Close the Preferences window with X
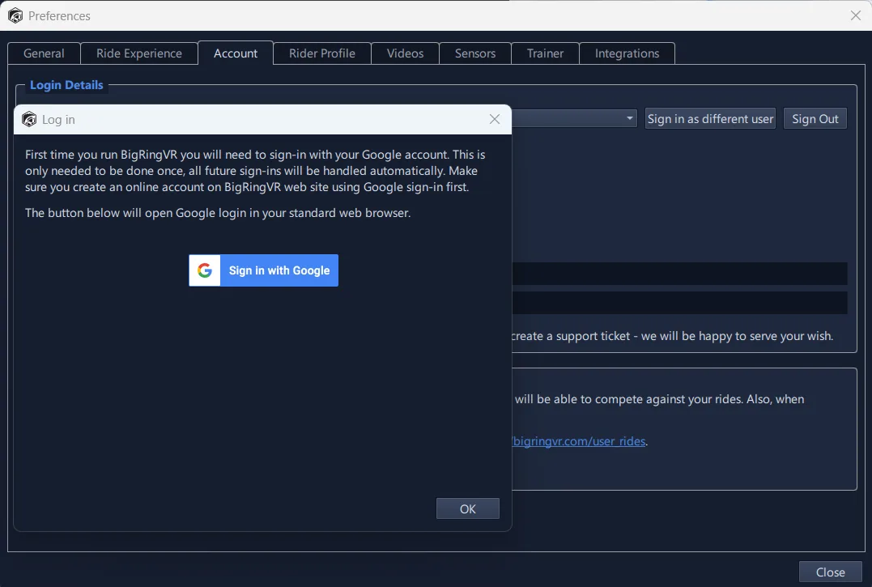Image resolution: width=872 pixels, height=587 pixels. [855, 15]
